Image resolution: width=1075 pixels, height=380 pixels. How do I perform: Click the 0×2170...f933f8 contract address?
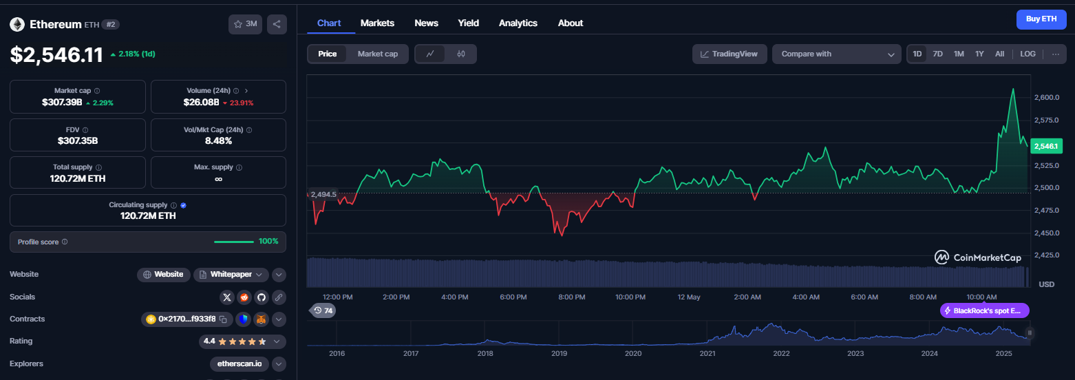coord(187,319)
